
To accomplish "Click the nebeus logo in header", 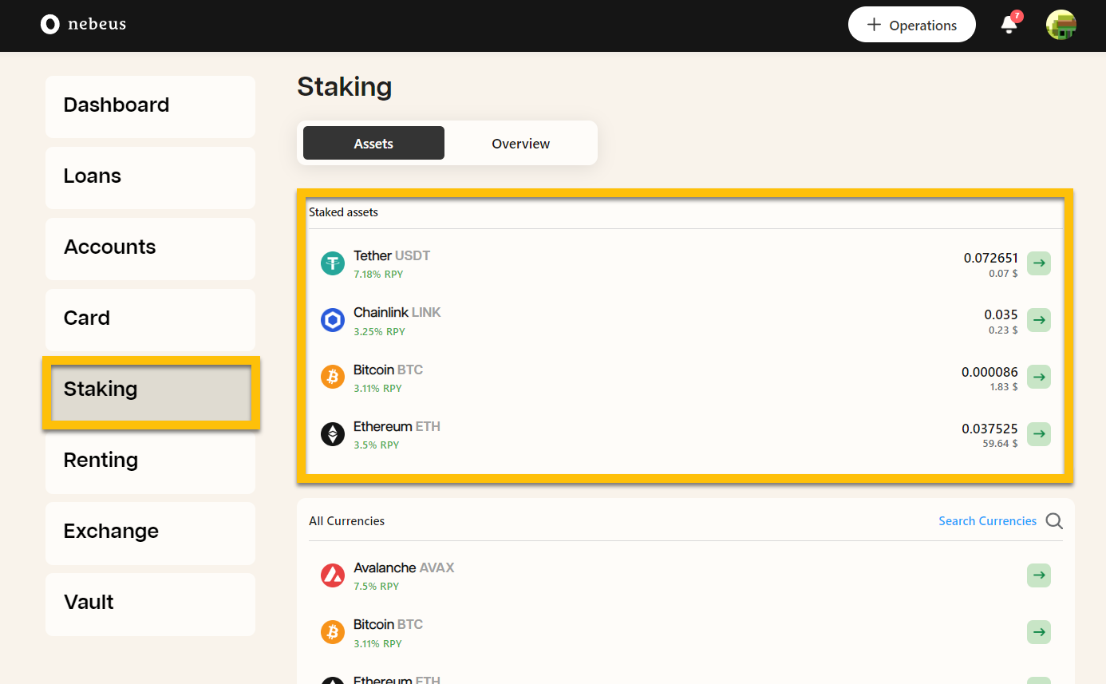I will (83, 25).
